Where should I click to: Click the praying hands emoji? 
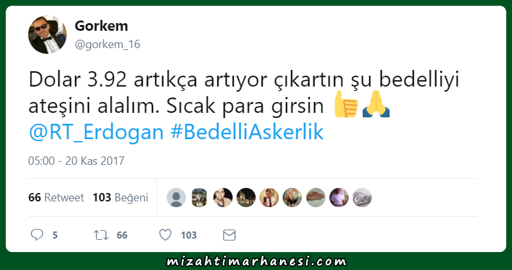(376, 105)
